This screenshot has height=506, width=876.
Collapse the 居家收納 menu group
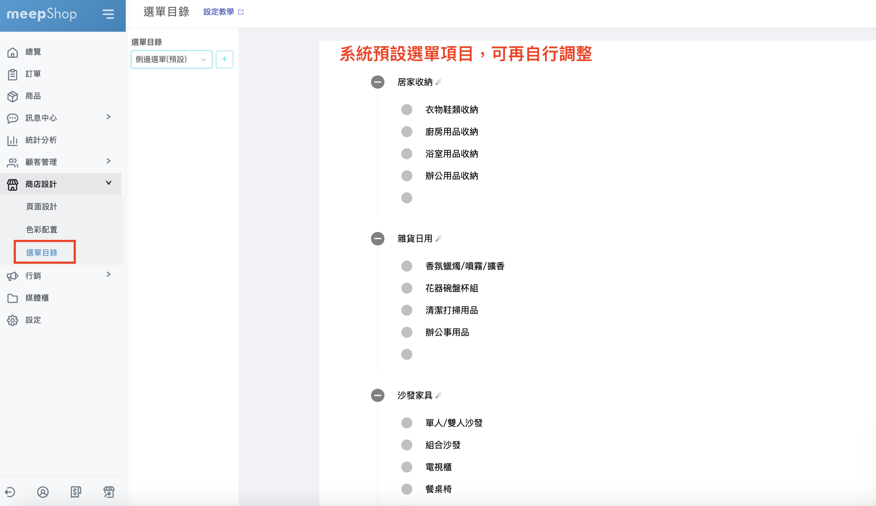coord(378,82)
